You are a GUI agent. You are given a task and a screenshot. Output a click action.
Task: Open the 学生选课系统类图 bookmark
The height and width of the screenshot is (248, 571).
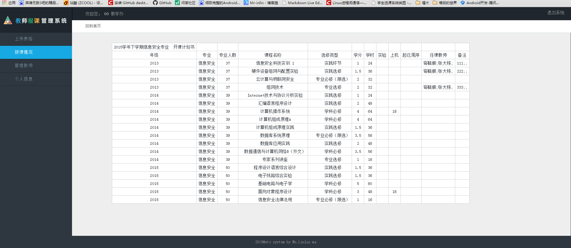(392, 3)
